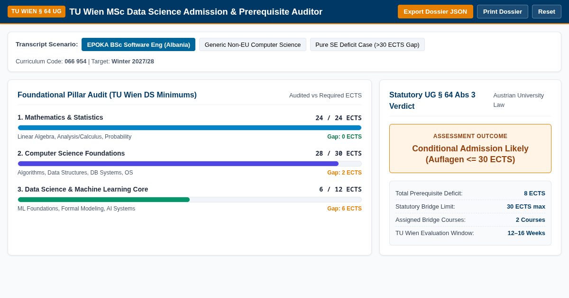Click the Print Dossier button
Screen dimensions: 569x298
coord(503,11)
